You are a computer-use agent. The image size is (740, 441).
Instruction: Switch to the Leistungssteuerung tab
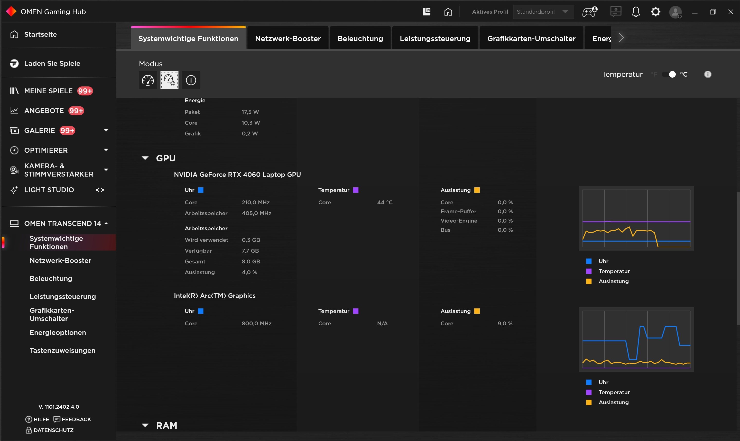pos(435,38)
